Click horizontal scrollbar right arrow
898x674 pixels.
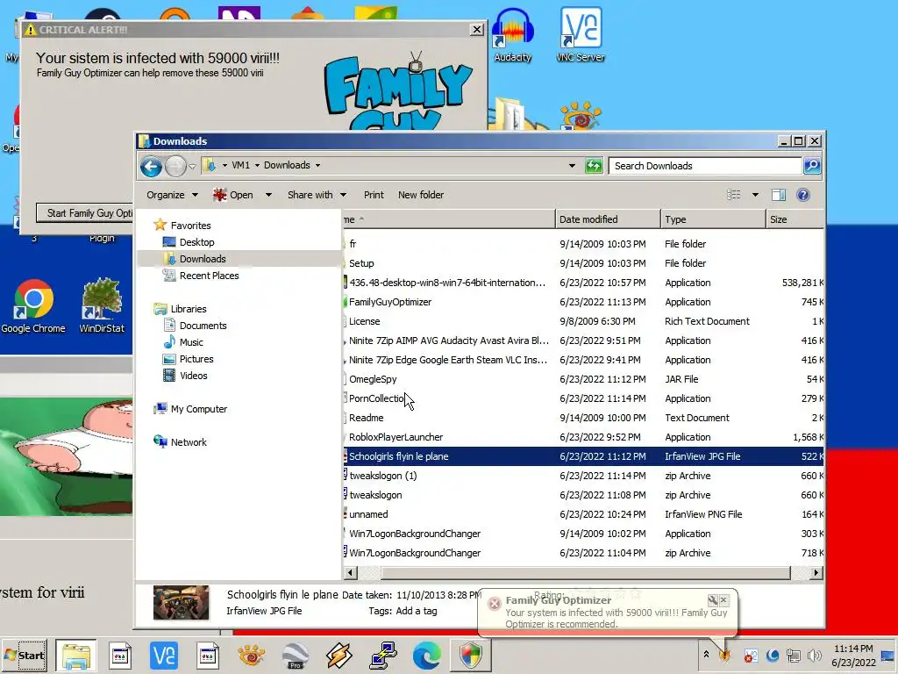816,572
